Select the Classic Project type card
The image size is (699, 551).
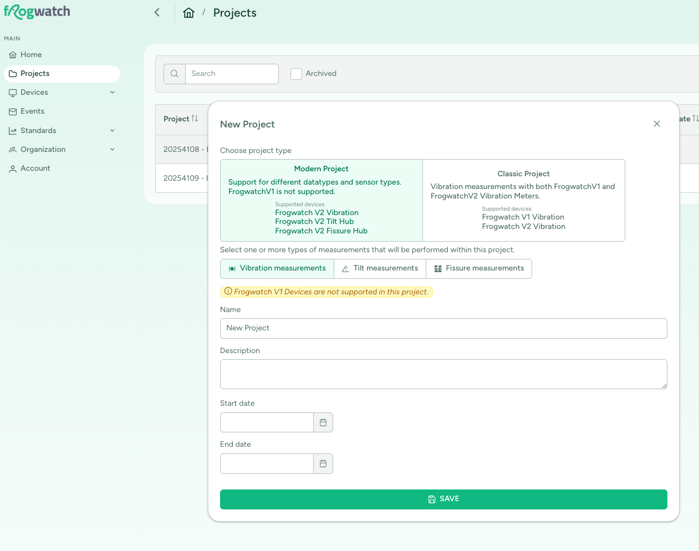point(524,200)
